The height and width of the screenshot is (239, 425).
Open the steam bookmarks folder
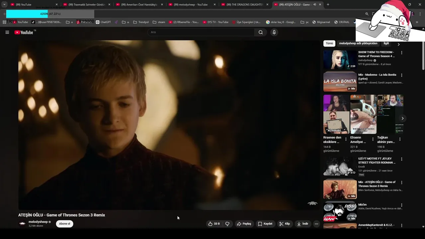[159, 22]
